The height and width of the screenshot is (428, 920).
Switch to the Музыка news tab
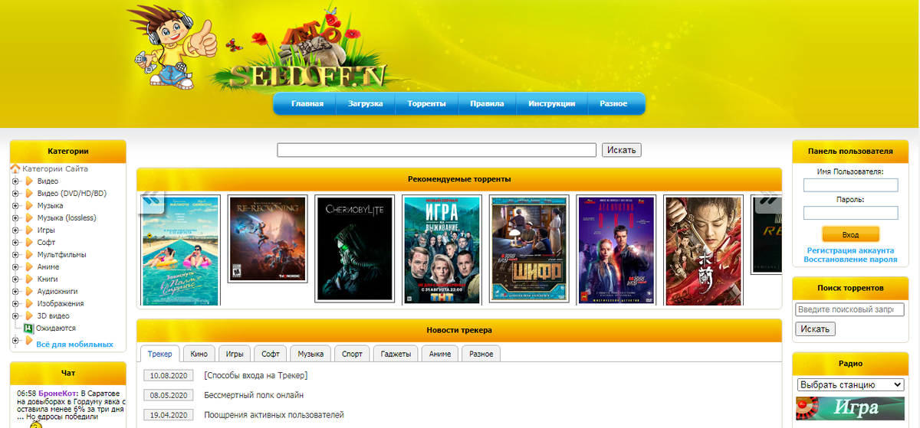coord(310,354)
